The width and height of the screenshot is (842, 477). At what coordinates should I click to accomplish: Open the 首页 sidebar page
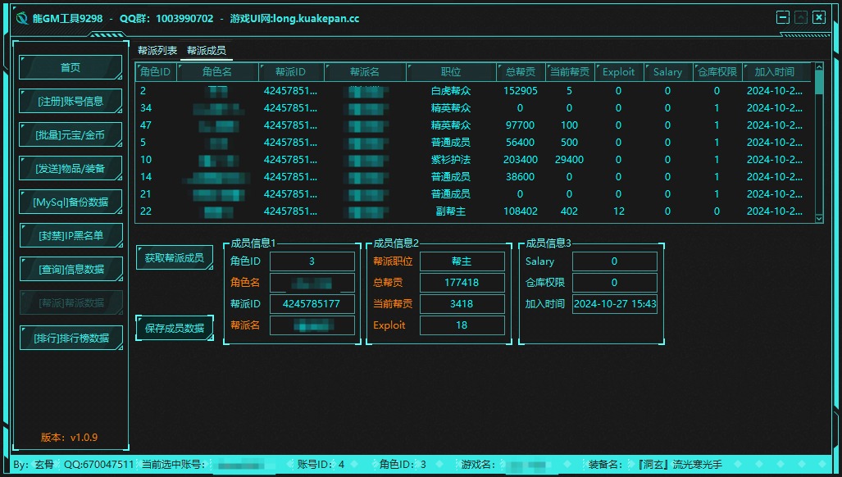click(71, 68)
